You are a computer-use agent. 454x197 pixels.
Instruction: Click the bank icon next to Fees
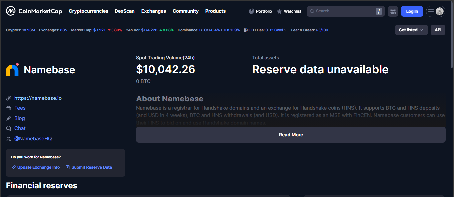tap(9, 108)
